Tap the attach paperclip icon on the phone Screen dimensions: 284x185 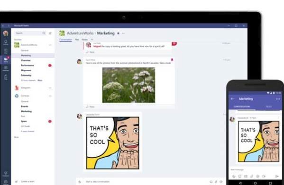(252, 177)
